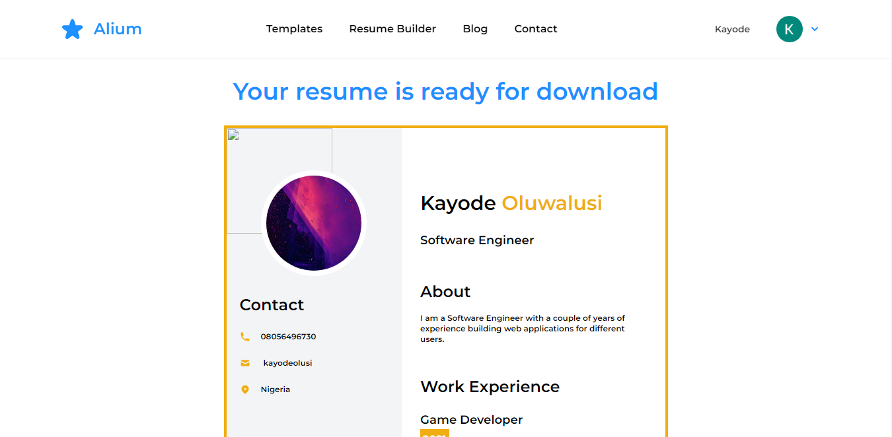
Task: Click the round purple profile photo
Action: [314, 223]
